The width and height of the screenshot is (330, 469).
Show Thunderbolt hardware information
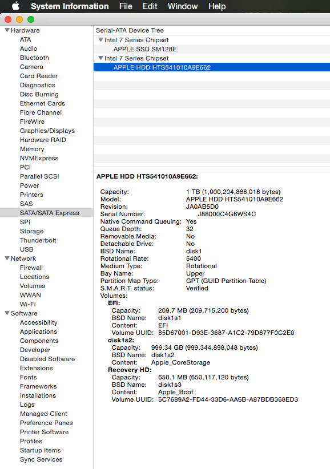pos(38,240)
